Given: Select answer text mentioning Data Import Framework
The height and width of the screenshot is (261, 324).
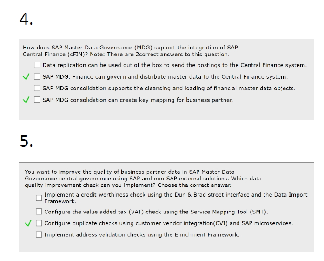Looking at the screenshot, I should (x=176, y=198).
